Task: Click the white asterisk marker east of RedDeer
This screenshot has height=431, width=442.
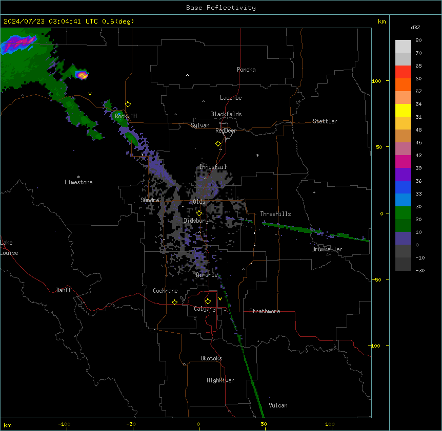Action: 257,155
